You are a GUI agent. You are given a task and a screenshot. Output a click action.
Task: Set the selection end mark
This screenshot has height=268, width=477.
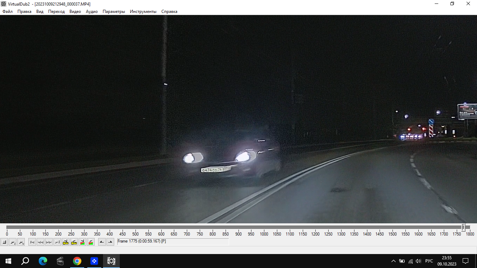click(110, 242)
